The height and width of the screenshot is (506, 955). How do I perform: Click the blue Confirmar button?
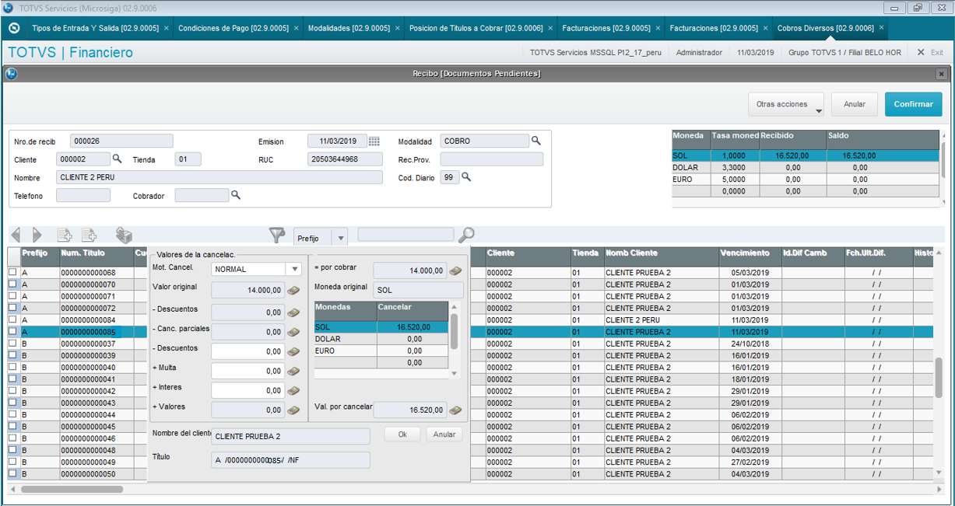pyautogui.click(x=913, y=104)
